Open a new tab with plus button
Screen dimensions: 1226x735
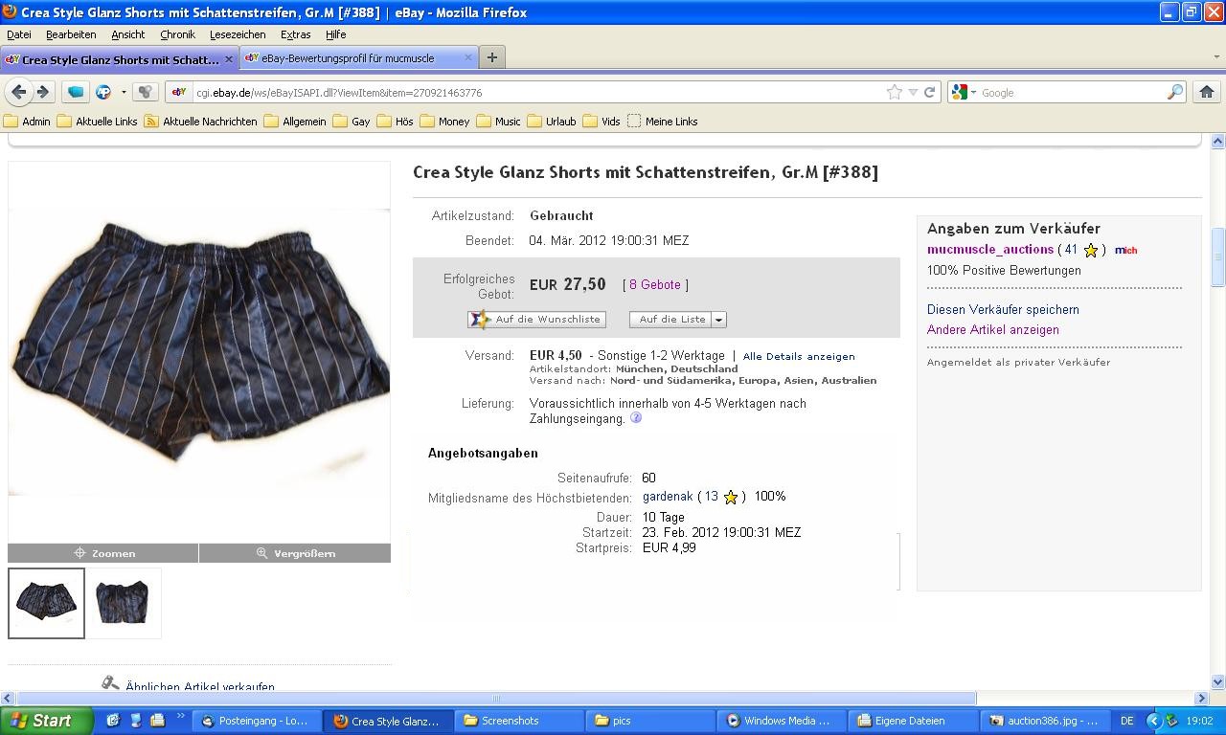coord(491,57)
